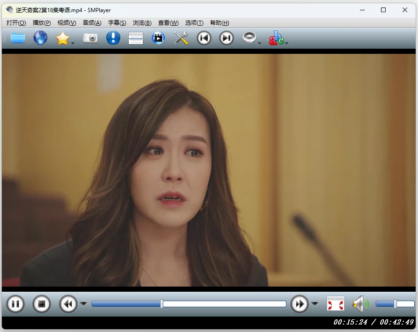Open the 视频(V) video menu

[66, 23]
